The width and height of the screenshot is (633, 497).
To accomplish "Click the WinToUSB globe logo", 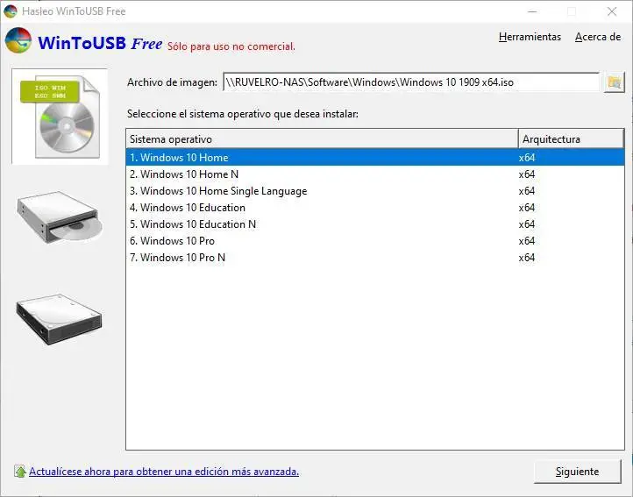I will [18, 41].
